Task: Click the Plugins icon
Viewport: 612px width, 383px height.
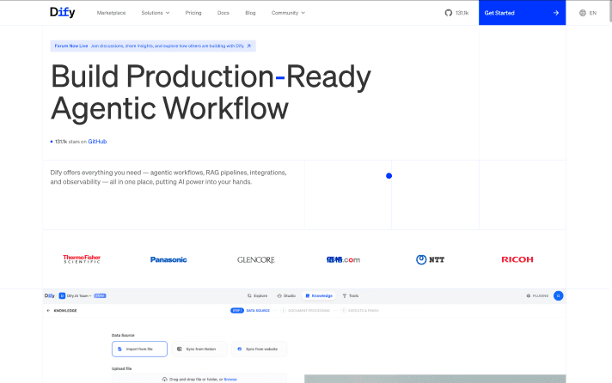Action: pos(529,296)
